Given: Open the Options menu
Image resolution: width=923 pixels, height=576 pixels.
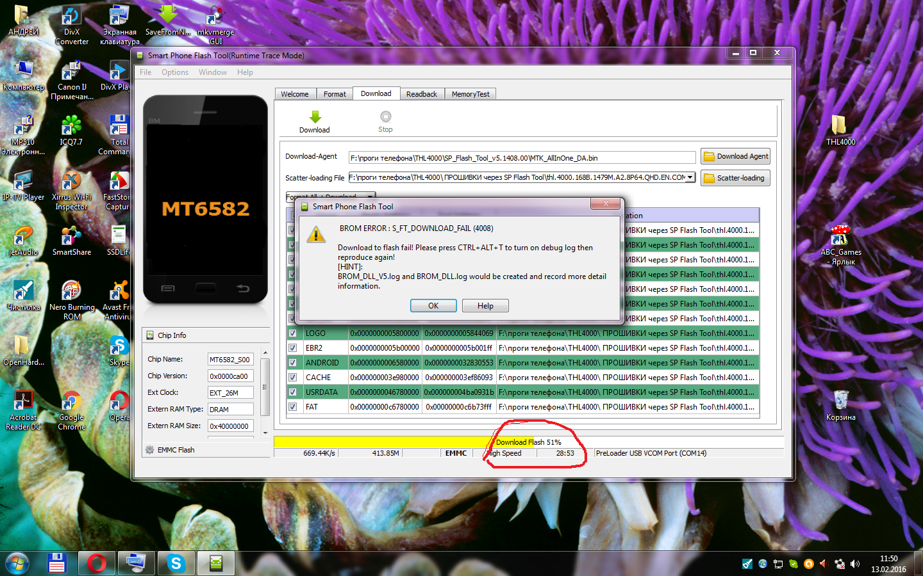Looking at the screenshot, I should point(174,72).
